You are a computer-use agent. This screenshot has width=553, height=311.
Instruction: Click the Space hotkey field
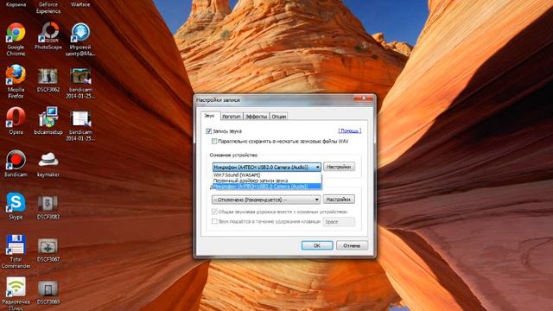pos(339,222)
